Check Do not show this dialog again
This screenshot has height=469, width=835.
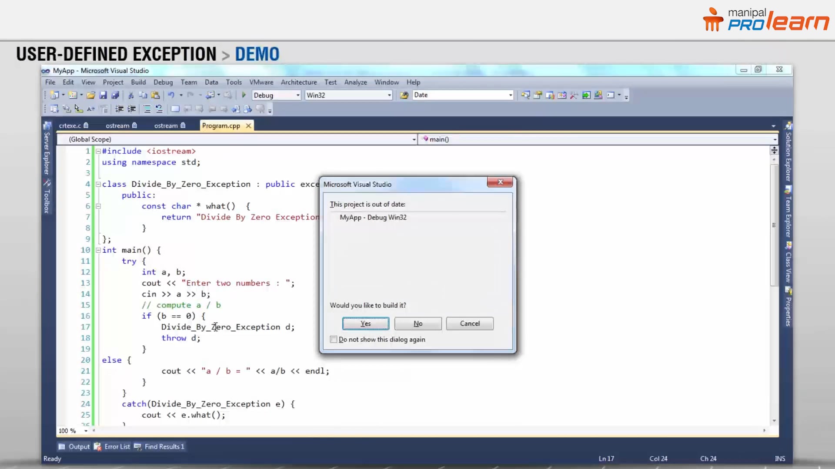pos(334,339)
